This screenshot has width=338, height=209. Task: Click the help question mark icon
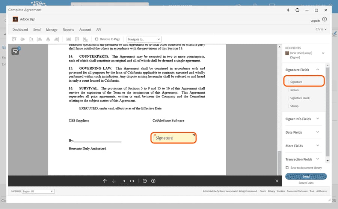point(324,19)
